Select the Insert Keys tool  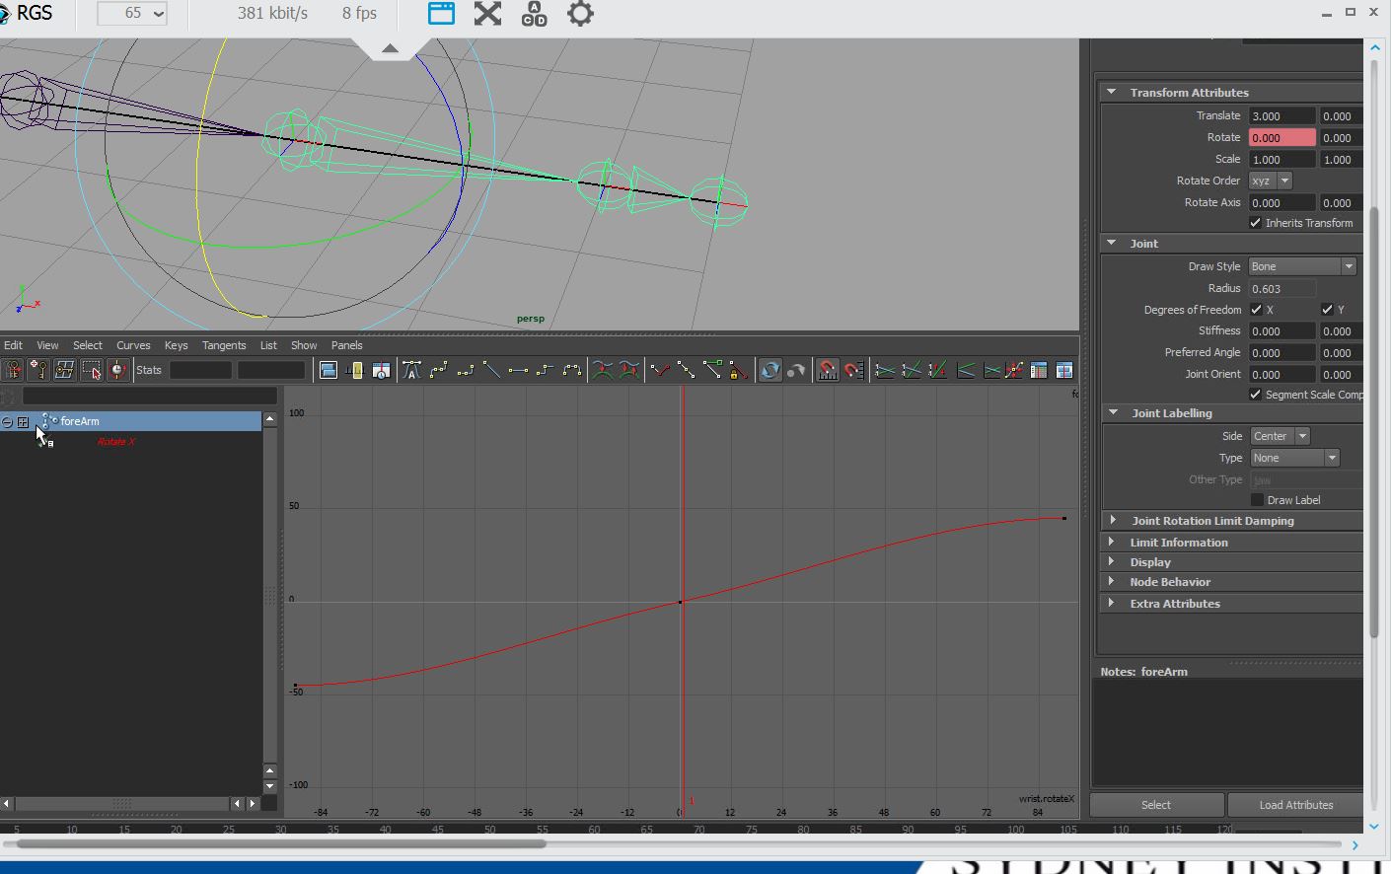pyautogui.click(x=38, y=370)
